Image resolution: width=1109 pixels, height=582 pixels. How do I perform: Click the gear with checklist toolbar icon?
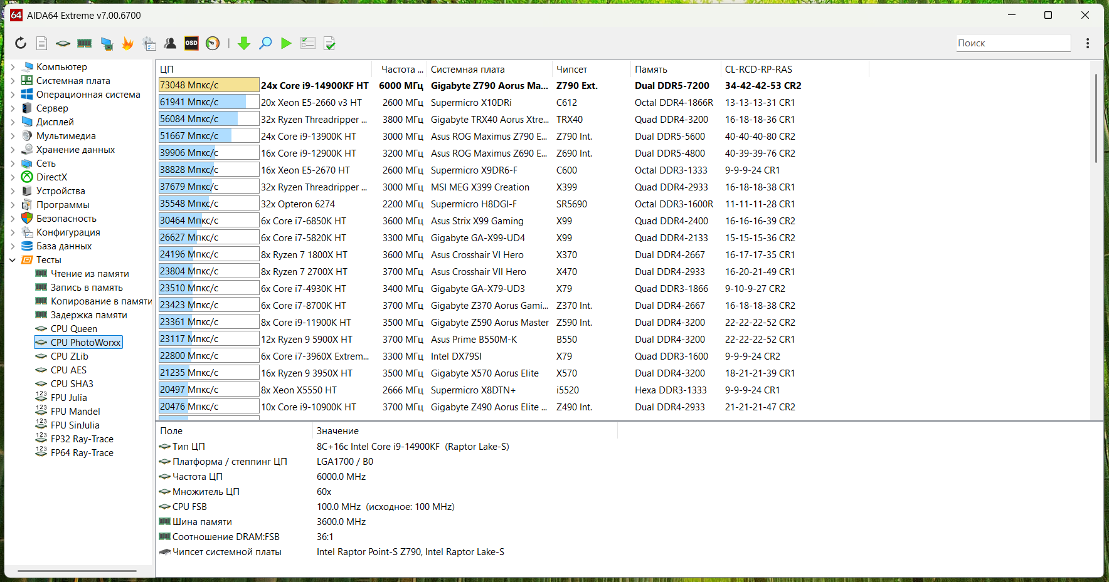tap(149, 43)
